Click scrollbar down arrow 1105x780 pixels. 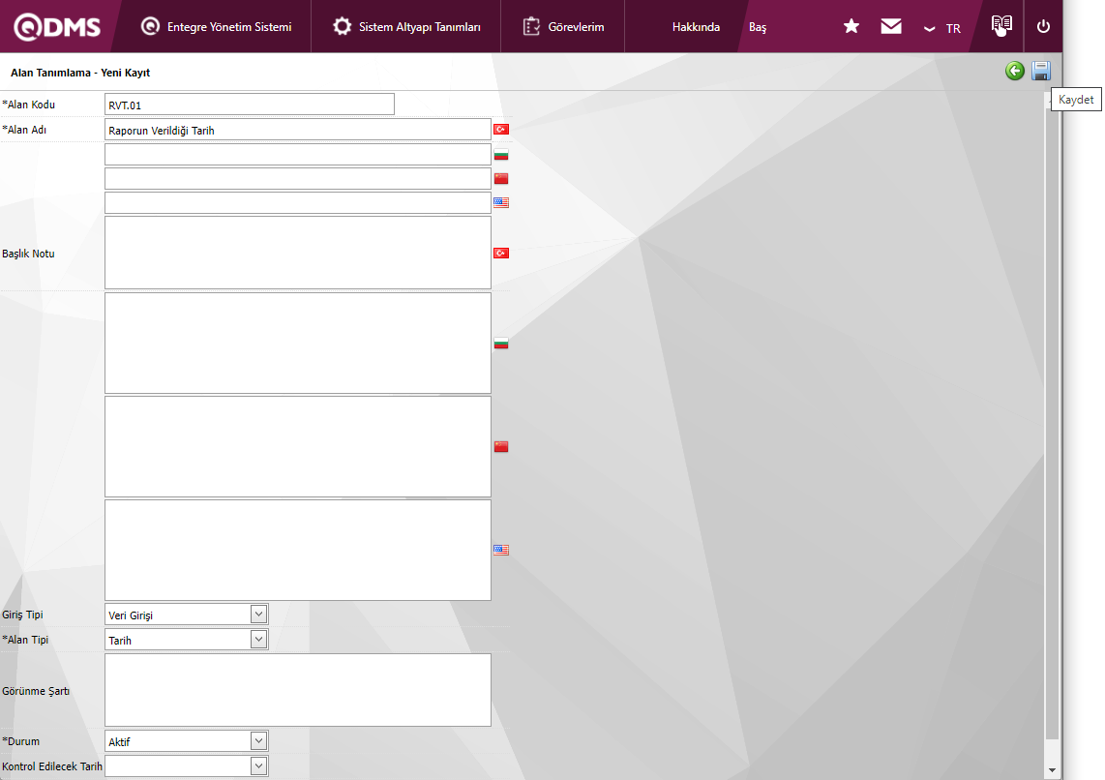(1052, 770)
